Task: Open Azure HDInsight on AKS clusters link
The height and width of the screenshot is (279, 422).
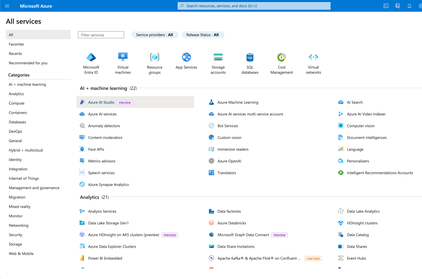Action: pyautogui.click(x=124, y=235)
